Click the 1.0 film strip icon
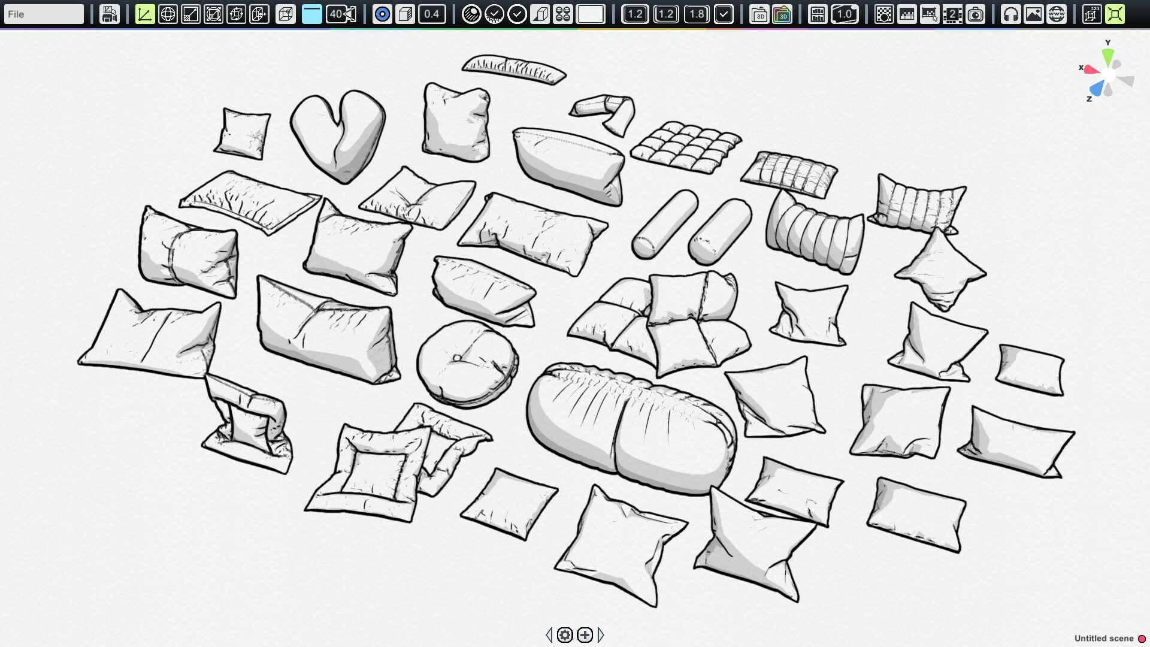 845,14
